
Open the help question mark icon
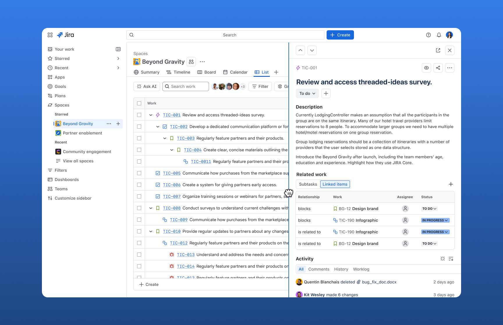(x=428, y=35)
